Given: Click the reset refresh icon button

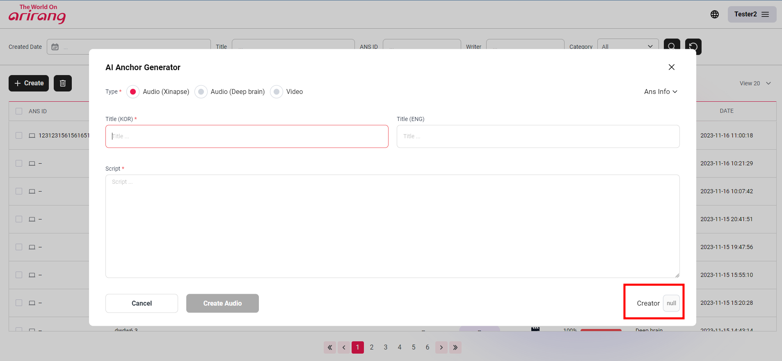Looking at the screenshot, I should click(693, 46).
